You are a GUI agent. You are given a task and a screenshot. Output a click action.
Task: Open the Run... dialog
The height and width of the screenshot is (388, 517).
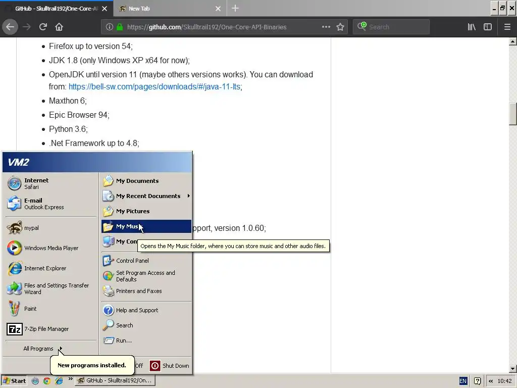[146, 341]
